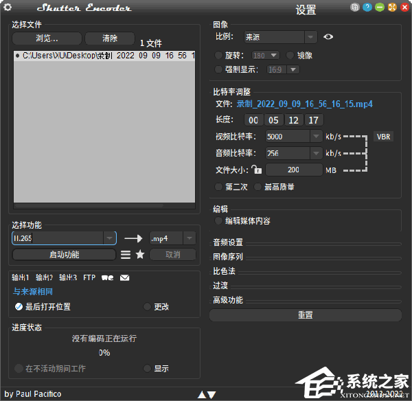Click the 文件大小 200 MB field
Viewport: 412px width, 401px height.
[x=294, y=170]
